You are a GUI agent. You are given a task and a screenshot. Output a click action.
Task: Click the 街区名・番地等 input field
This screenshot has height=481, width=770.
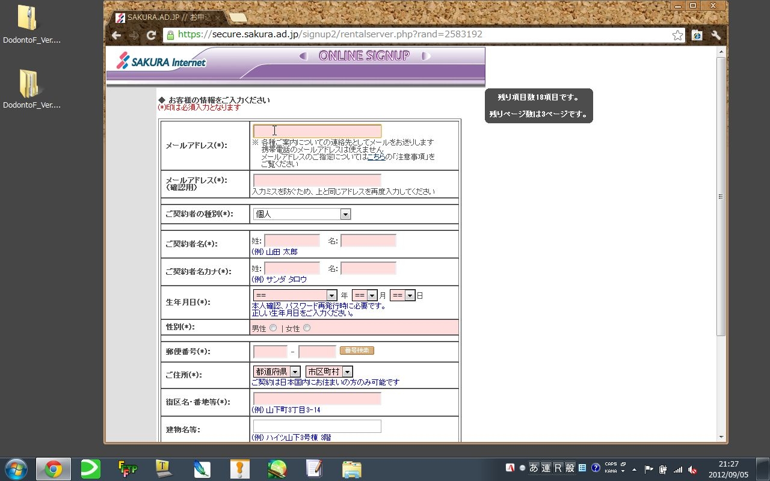(317, 399)
